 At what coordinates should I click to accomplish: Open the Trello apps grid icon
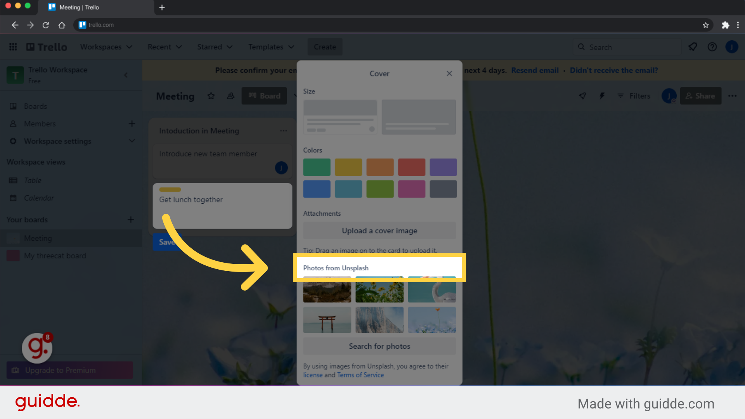point(13,47)
